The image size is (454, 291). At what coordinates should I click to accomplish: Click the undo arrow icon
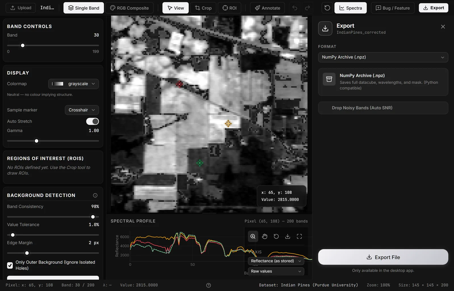pyautogui.click(x=295, y=8)
